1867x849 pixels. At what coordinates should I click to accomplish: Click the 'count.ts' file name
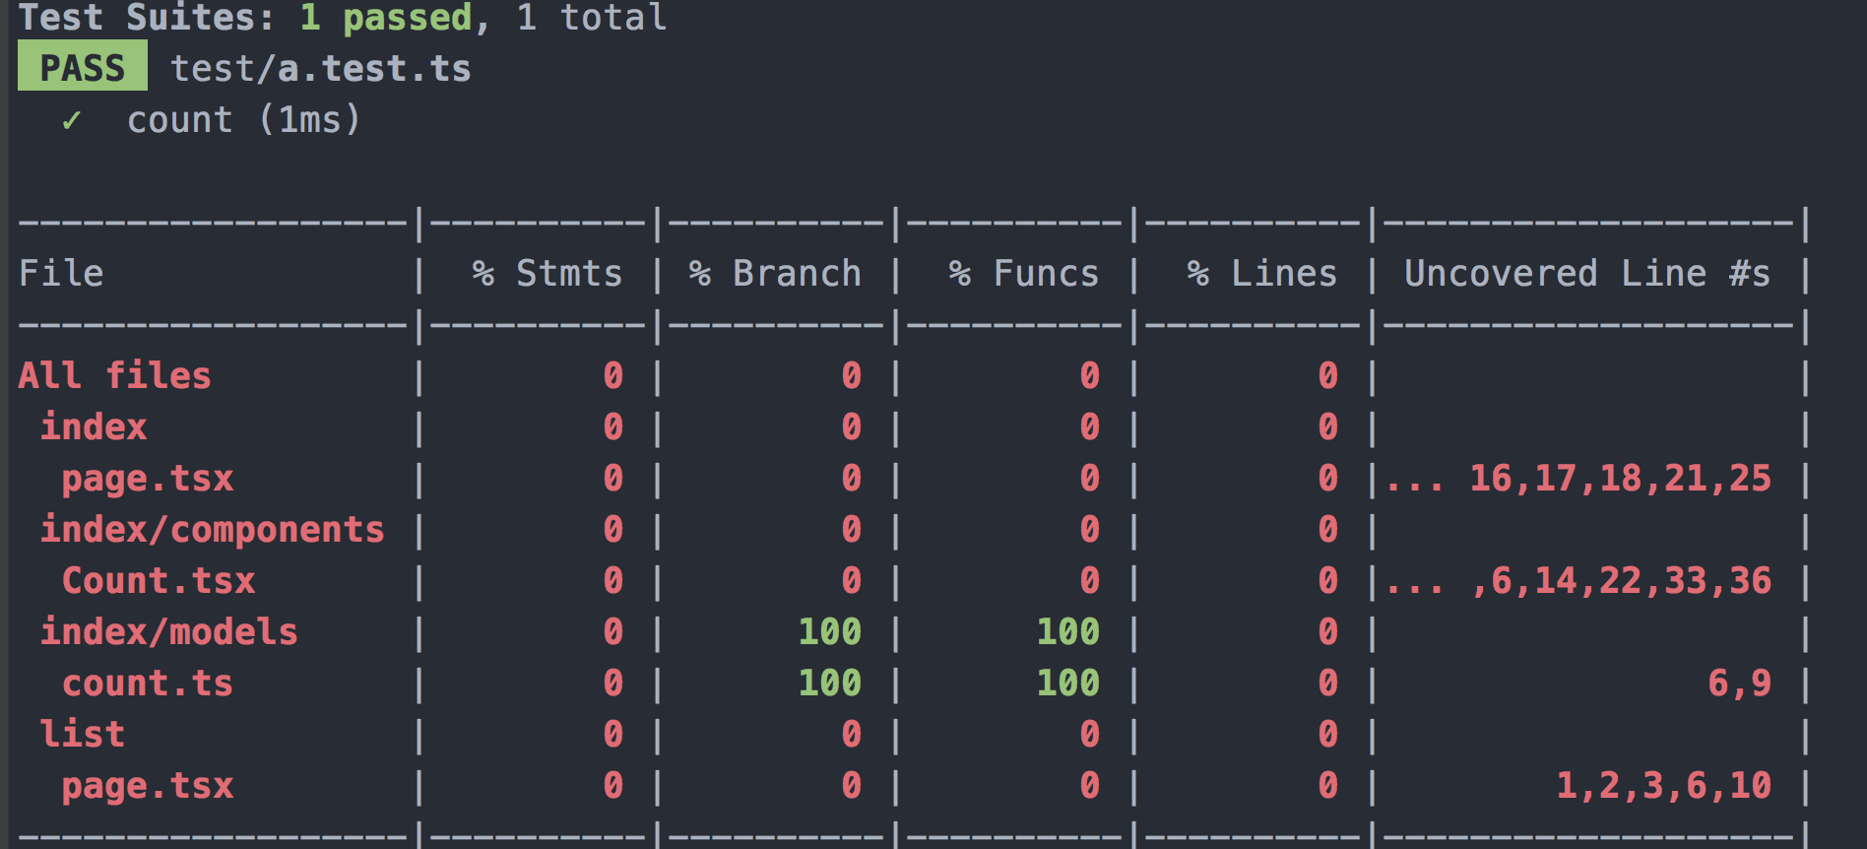point(148,683)
